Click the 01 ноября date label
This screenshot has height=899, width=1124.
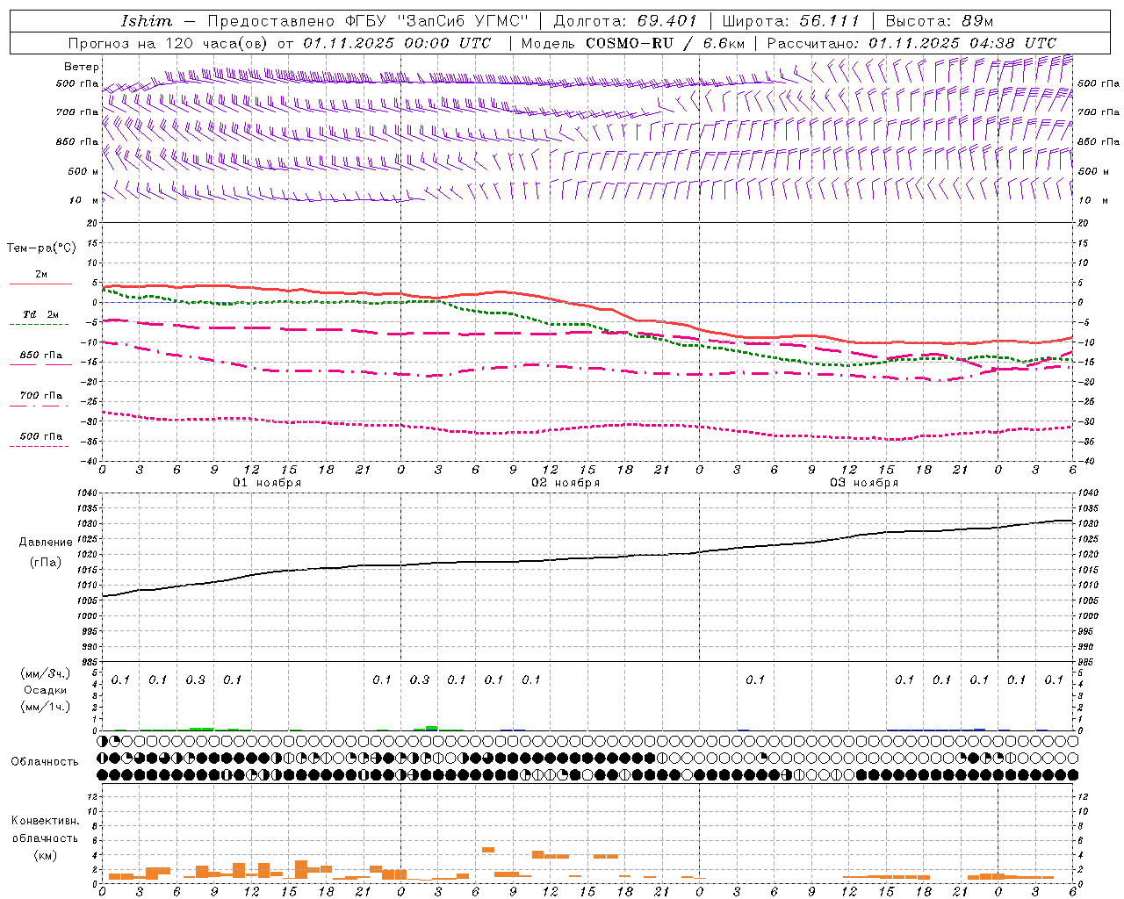267,483
